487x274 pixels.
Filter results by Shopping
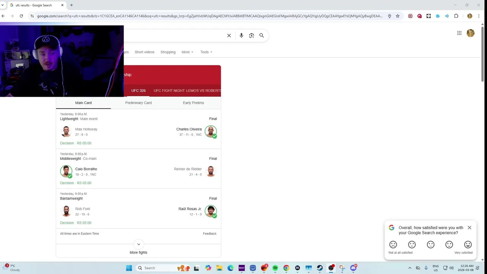click(168, 52)
